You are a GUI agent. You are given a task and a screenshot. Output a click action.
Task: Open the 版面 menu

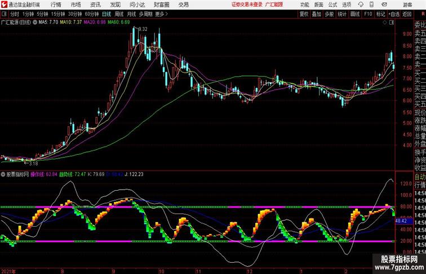tap(319, 5)
